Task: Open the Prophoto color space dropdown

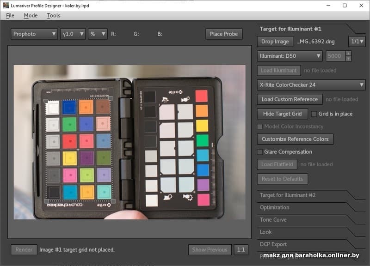Action: [x=34, y=34]
